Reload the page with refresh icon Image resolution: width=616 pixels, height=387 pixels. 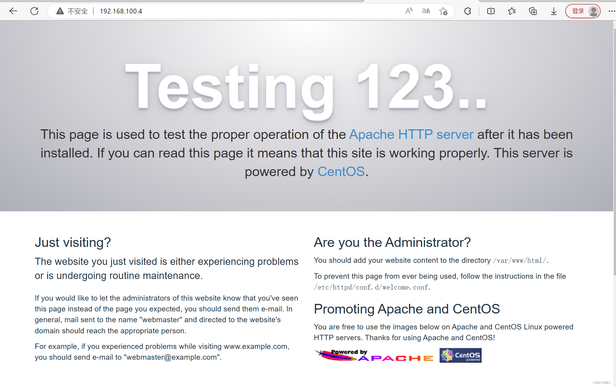pos(35,11)
